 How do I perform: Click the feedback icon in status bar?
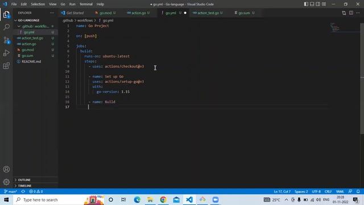(350, 191)
